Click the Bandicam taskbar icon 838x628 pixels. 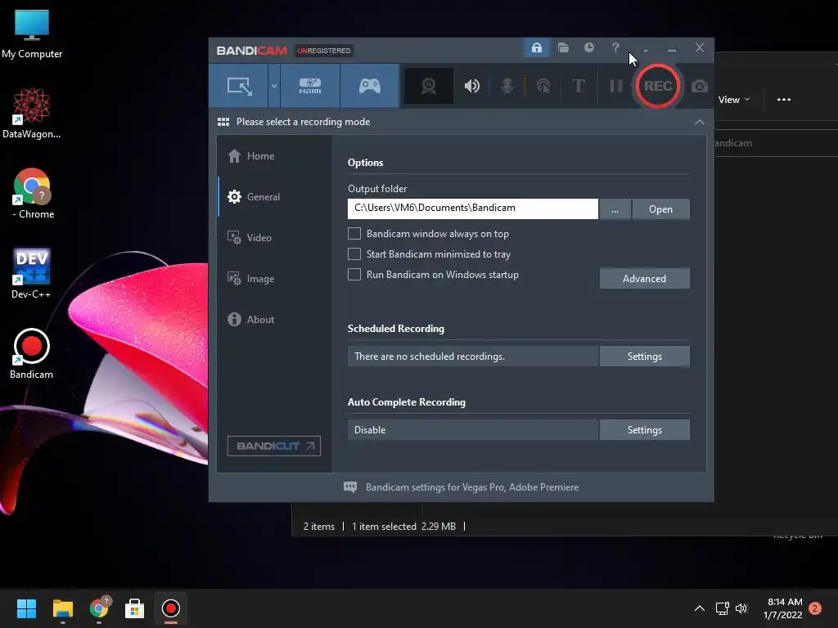click(x=170, y=608)
